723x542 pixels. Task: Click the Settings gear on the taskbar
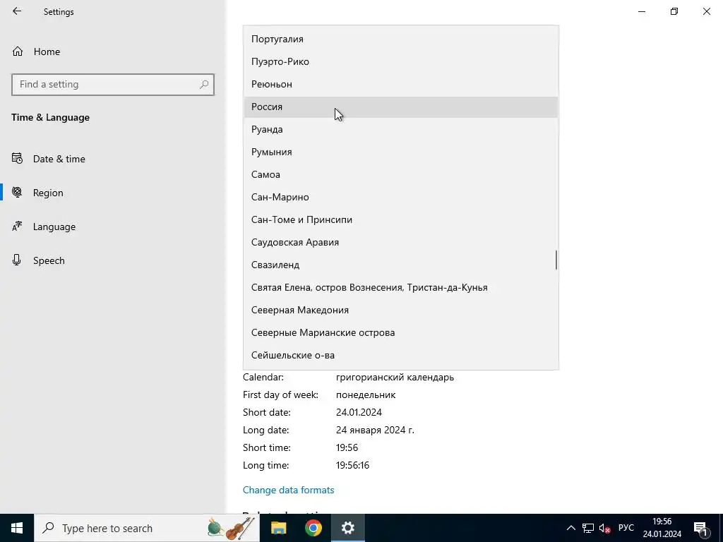pos(347,528)
